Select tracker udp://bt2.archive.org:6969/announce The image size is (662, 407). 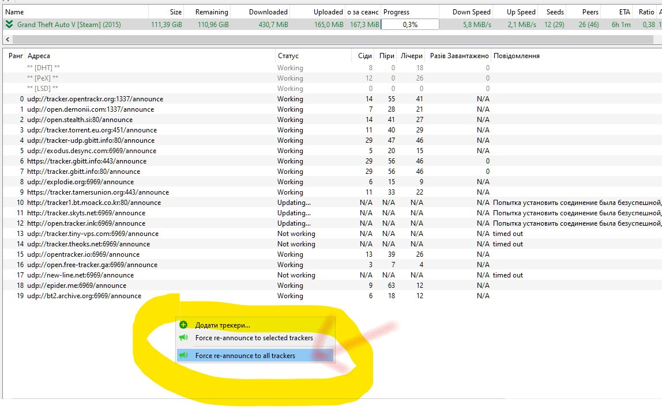pyautogui.click(x=84, y=296)
